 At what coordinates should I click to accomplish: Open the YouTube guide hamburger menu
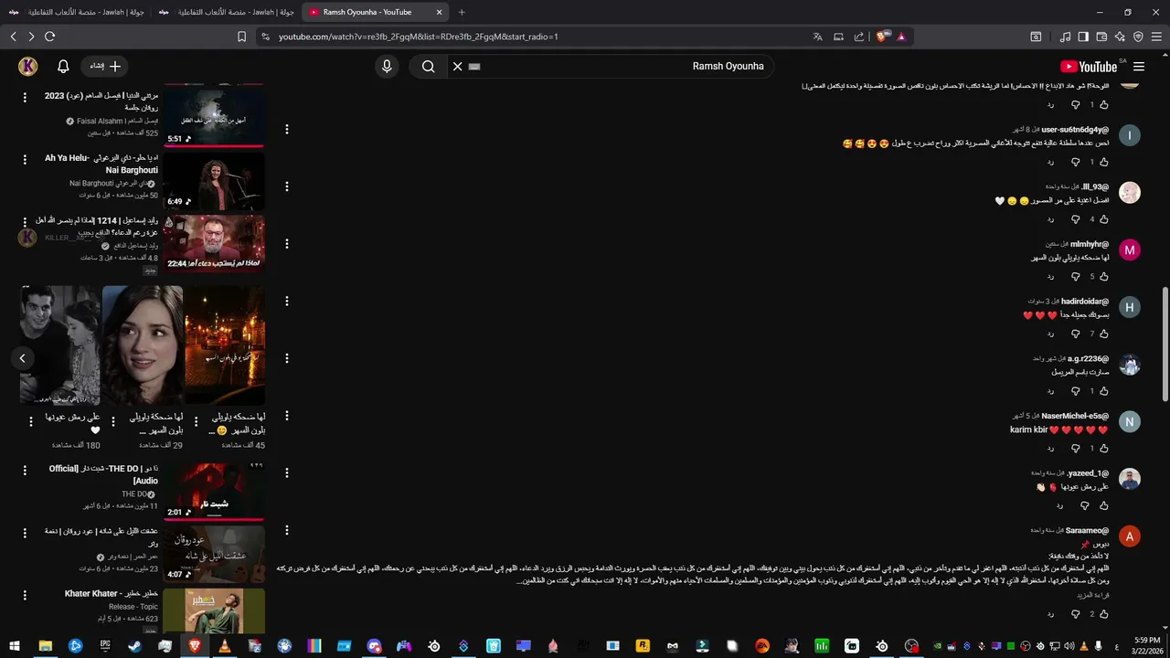point(1139,66)
